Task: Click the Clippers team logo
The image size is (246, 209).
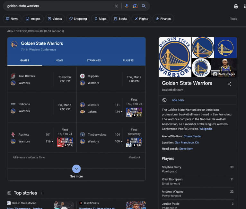Action: [82, 76]
